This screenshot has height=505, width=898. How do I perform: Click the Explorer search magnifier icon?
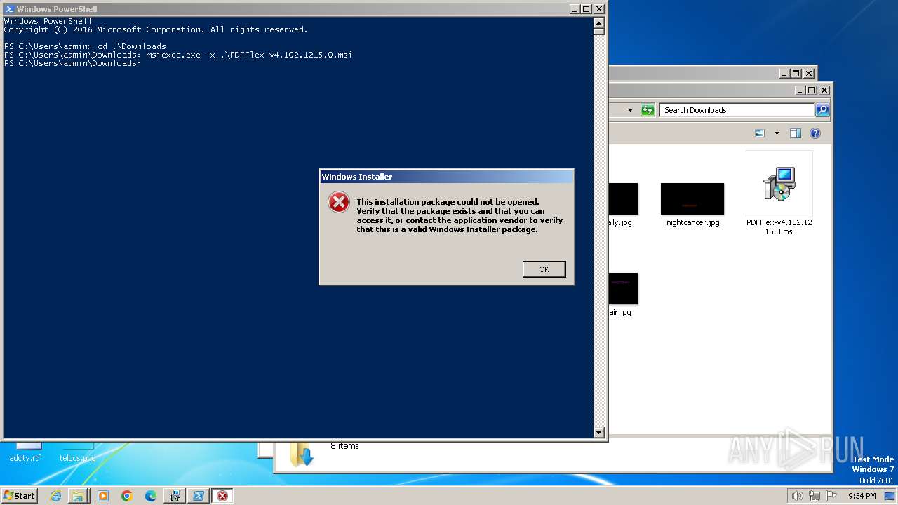coord(822,110)
